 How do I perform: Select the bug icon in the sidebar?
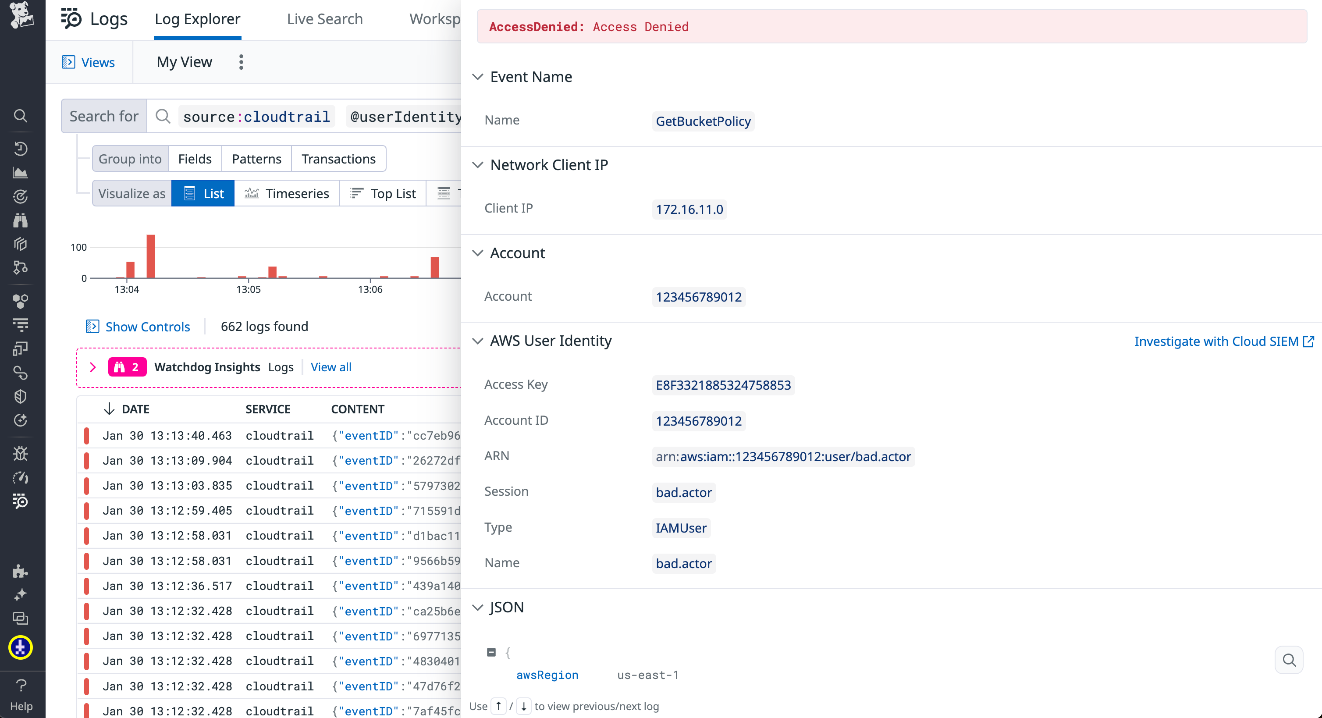point(21,453)
